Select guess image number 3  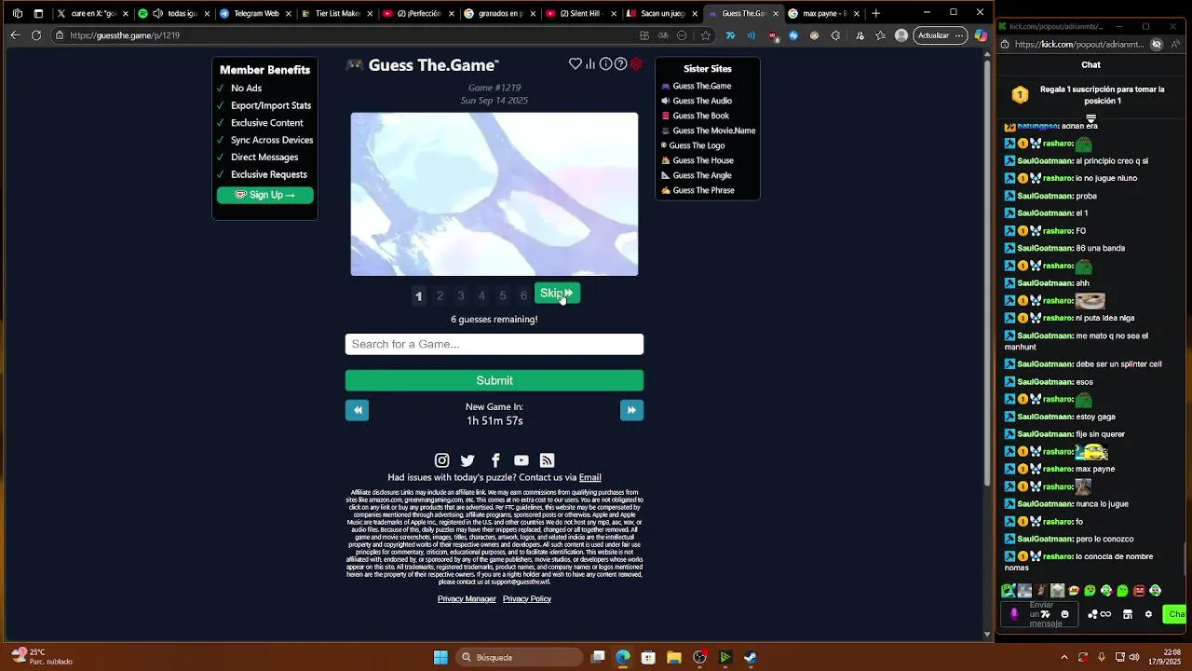click(460, 296)
